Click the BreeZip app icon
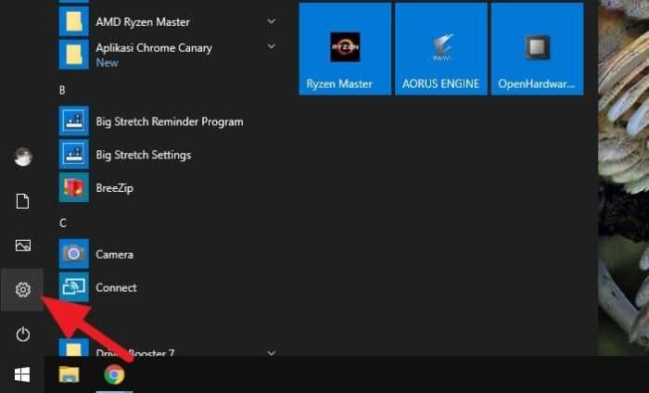Viewport: 649px width, 393px height. [73, 187]
